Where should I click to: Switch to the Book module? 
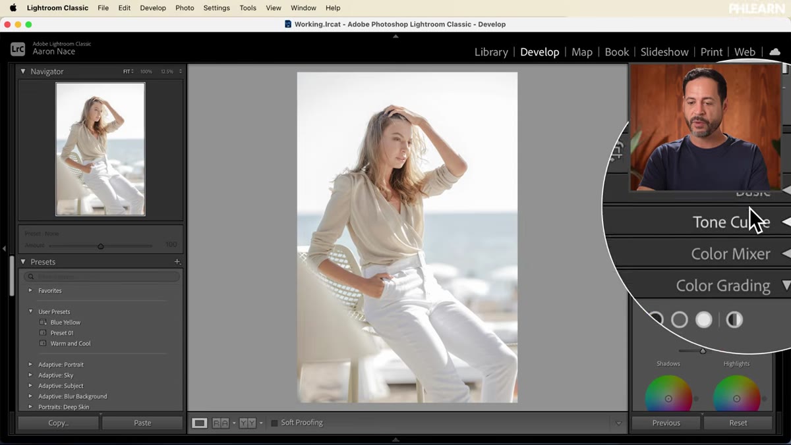(617, 52)
